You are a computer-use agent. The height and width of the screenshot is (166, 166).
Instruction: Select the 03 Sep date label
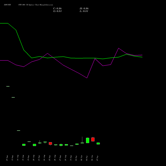(87, 158)
